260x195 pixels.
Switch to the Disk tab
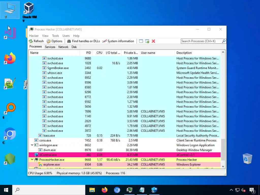pos(74,47)
